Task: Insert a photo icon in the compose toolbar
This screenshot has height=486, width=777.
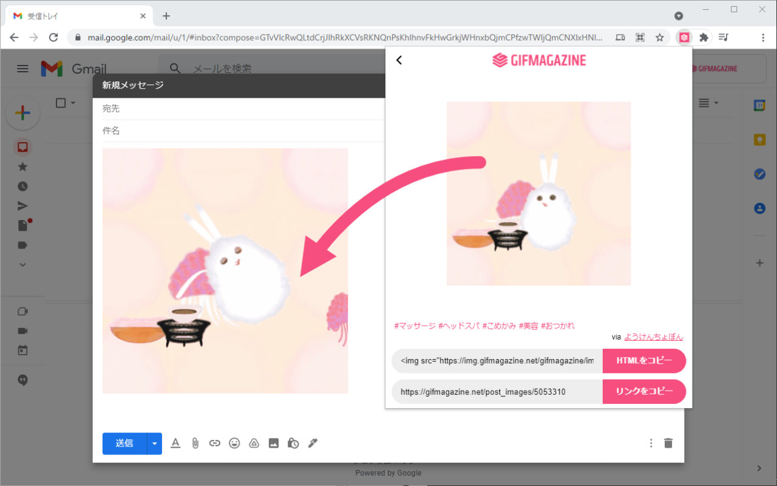Action: point(274,443)
